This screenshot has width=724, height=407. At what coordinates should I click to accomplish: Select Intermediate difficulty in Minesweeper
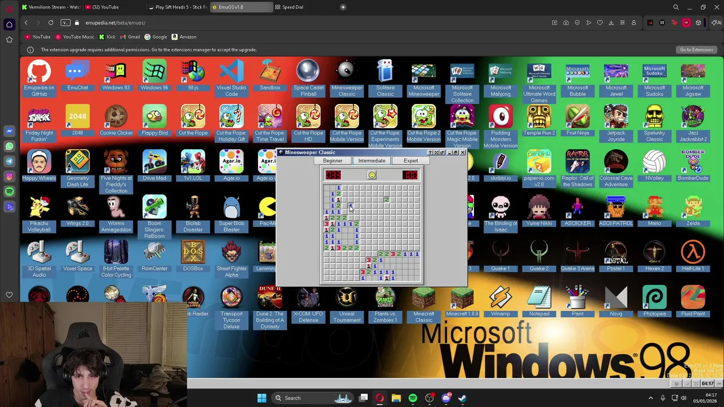[x=372, y=161]
